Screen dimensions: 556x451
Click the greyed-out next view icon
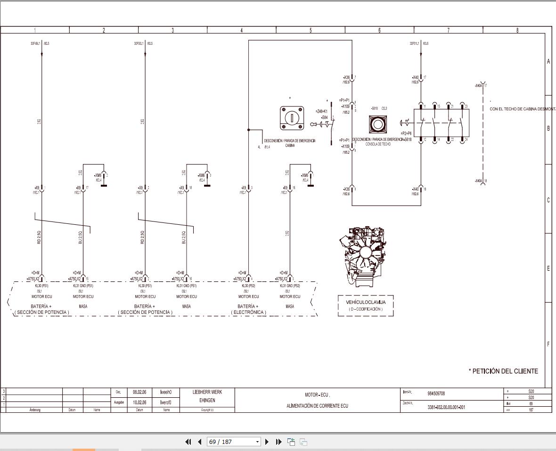(x=303, y=442)
